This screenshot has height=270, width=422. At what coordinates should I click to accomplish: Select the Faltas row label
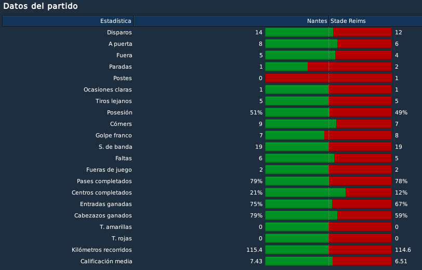pos(124,159)
